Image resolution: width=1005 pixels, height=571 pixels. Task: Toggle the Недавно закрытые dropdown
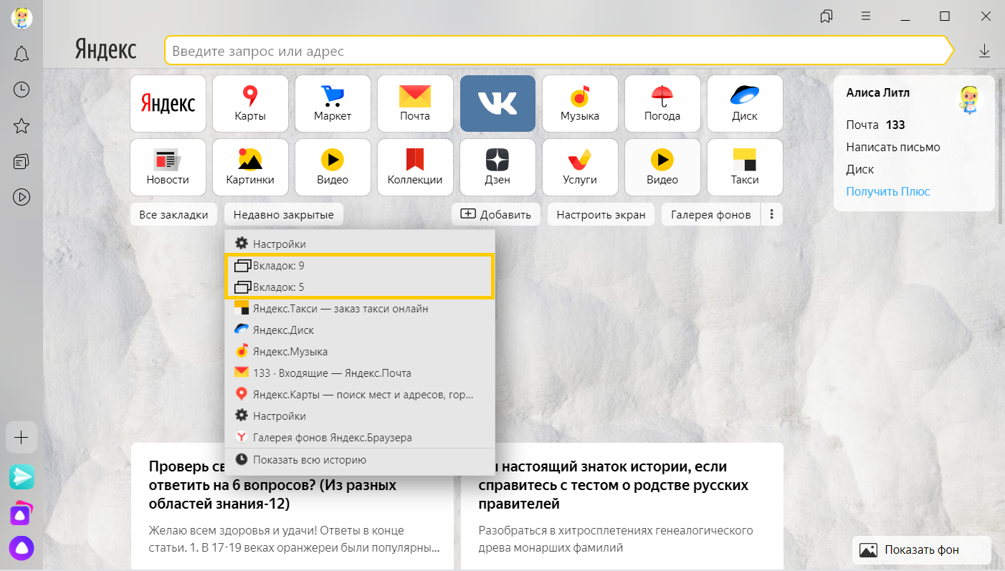point(284,214)
